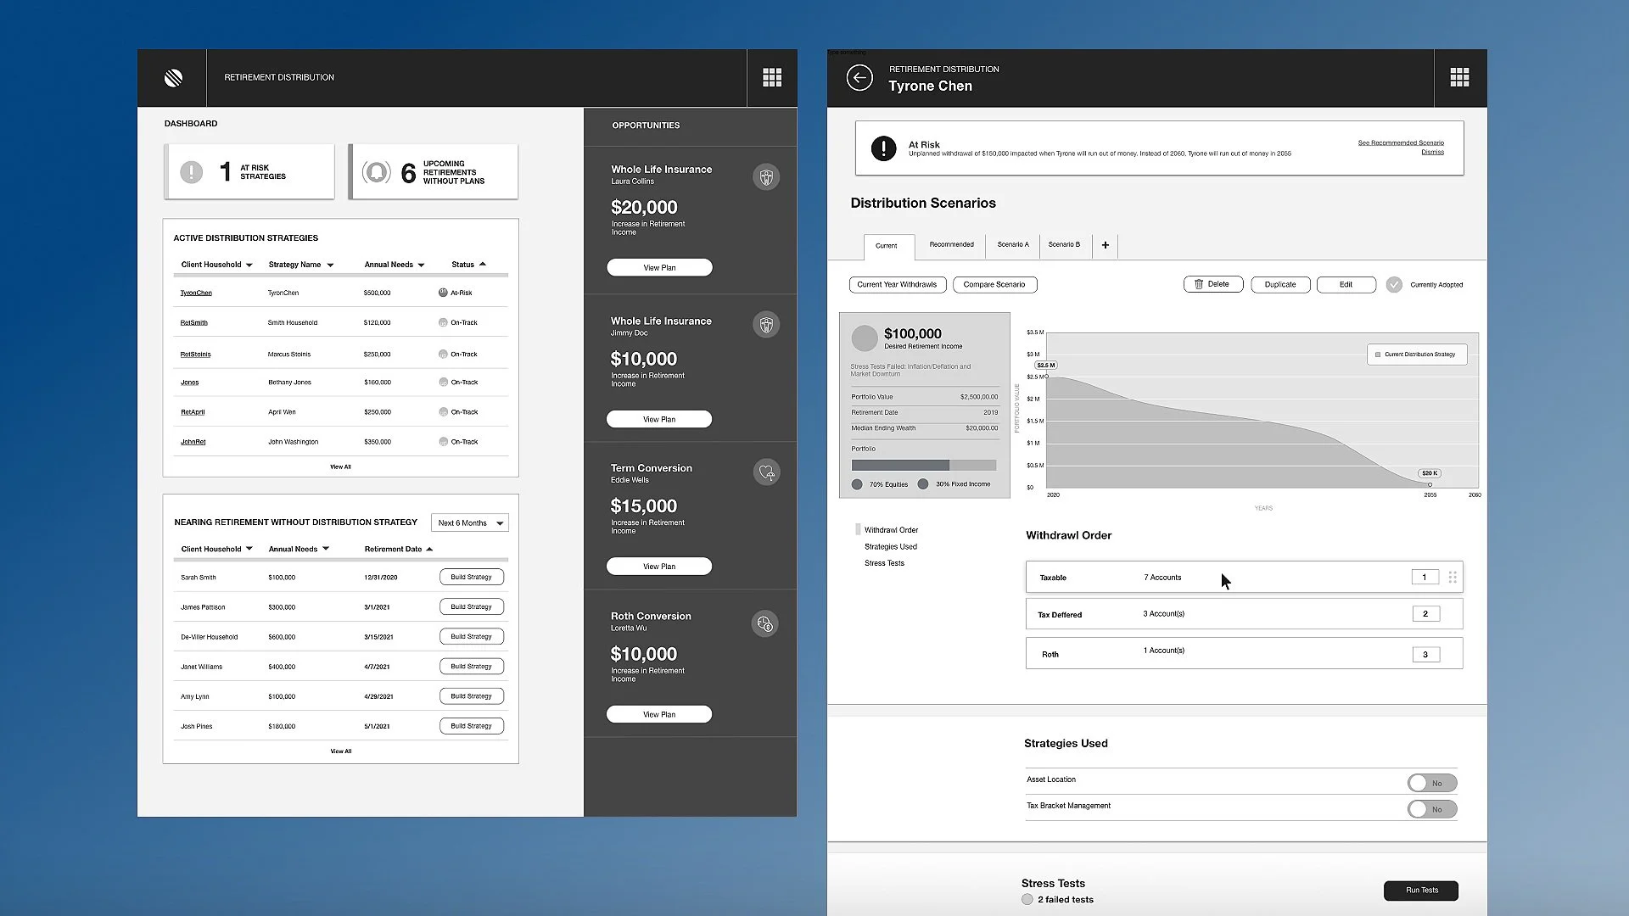Screen dimensions: 1629x916
Task: Click the Run Tests button
Action: click(1421, 890)
